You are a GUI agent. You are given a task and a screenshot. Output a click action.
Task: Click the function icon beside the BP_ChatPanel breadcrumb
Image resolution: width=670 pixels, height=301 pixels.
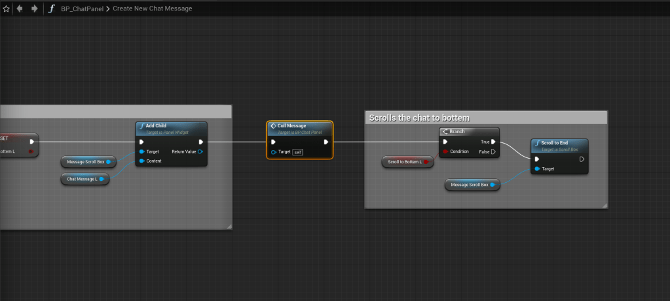pyautogui.click(x=52, y=8)
